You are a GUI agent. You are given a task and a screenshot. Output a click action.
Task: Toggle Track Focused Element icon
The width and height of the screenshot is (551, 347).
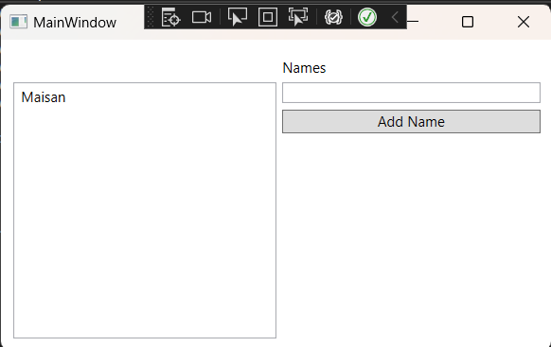(x=298, y=17)
